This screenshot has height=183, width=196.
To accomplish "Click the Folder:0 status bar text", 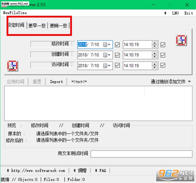I will click(76, 180).
